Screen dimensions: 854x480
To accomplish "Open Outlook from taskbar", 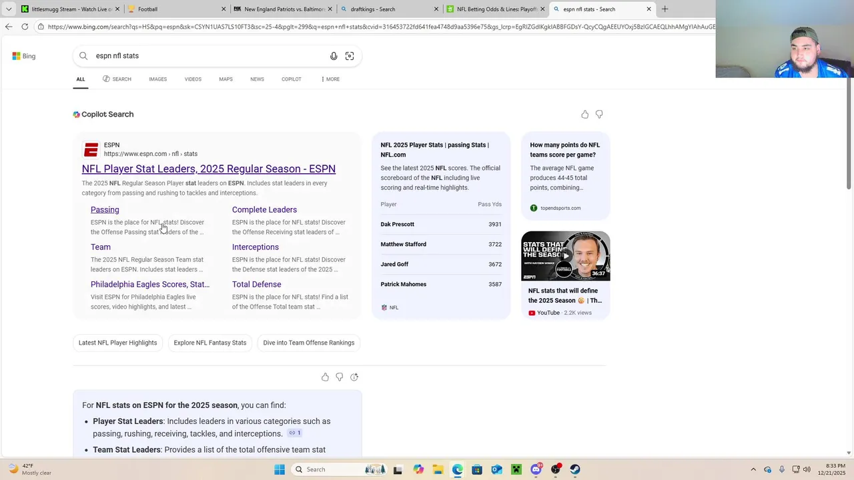I will (496, 469).
